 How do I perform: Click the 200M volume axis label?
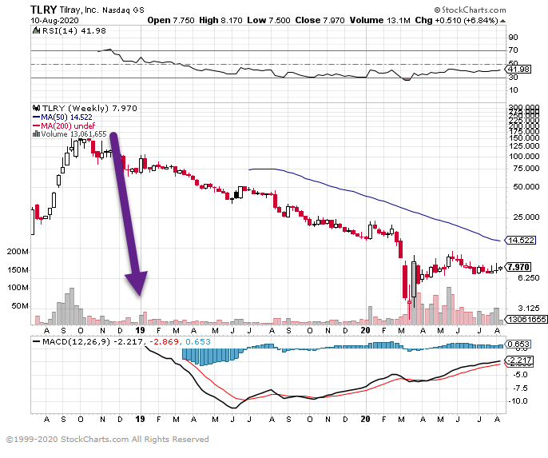(18, 251)
